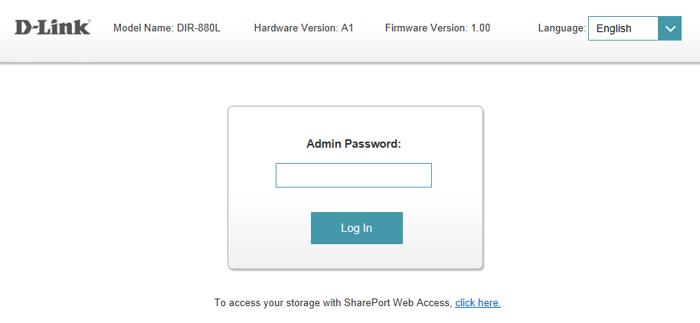Image resolution: width=700 pixels, height=323 pixels.
Task: Click the D-Link logo
Action: (x=52, y=28)
